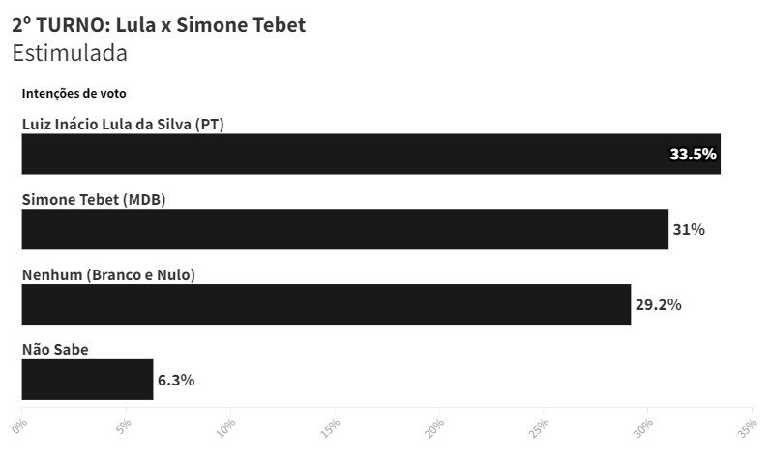The width and height of the screenshot is (770, 456).
Task: Click the 6.3% value label
Action: pyautogui.click(x=176, y=380)
